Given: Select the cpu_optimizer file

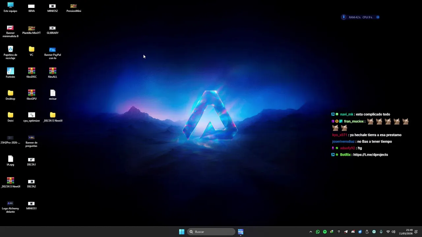Looking at the screenshot, I should (32, 117).
